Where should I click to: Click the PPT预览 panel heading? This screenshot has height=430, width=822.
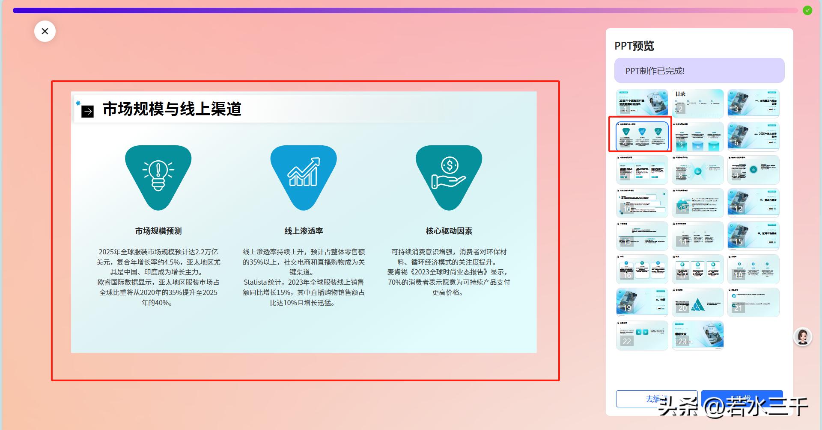click(x=634, y=46)
